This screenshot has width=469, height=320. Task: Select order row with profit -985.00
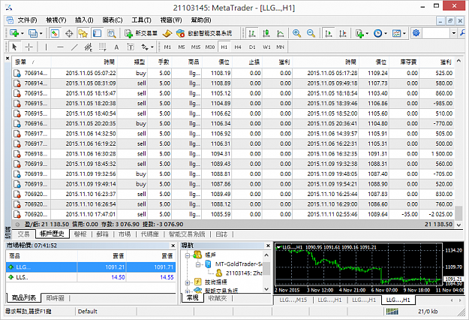pos(233,103)
